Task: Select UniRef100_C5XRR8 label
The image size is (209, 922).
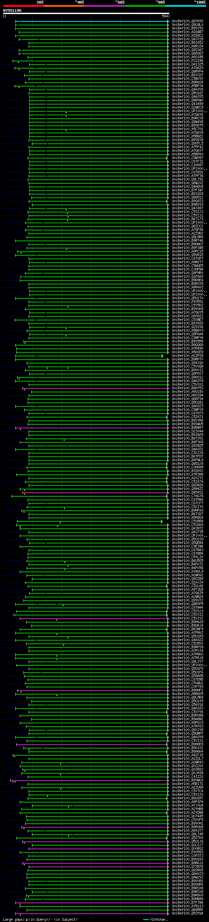Action: click(187, 521)
